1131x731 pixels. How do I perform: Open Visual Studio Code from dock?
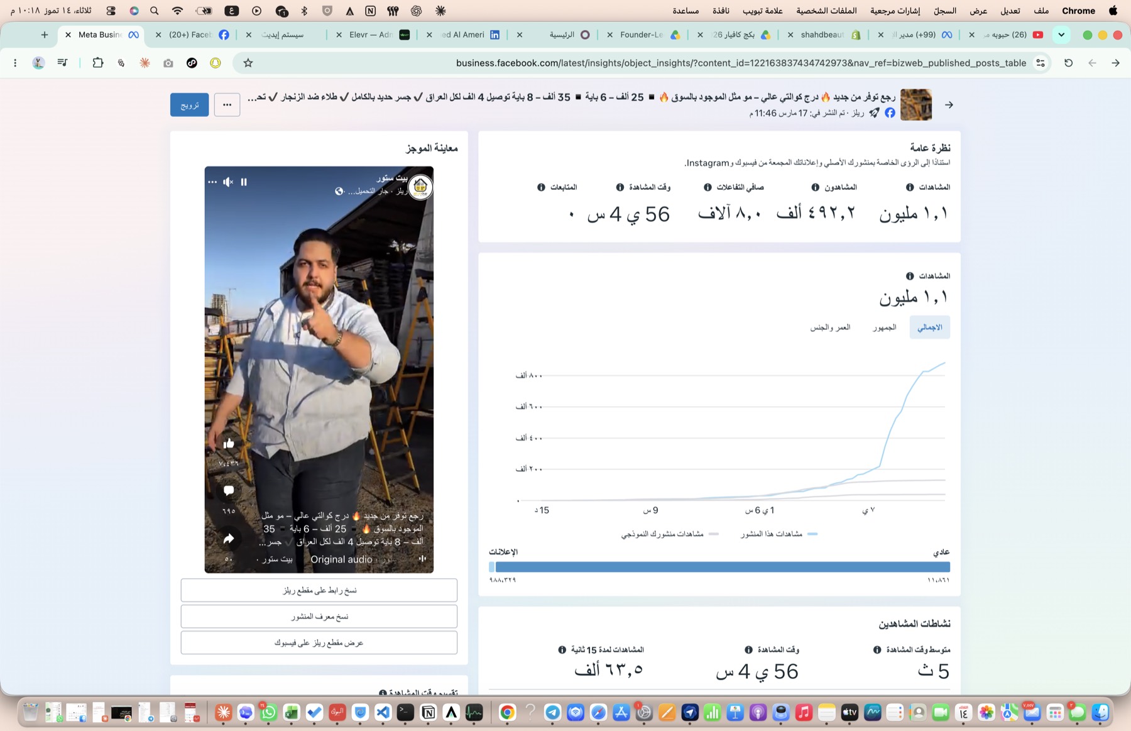pyautogui.click(x=383, y=712)
